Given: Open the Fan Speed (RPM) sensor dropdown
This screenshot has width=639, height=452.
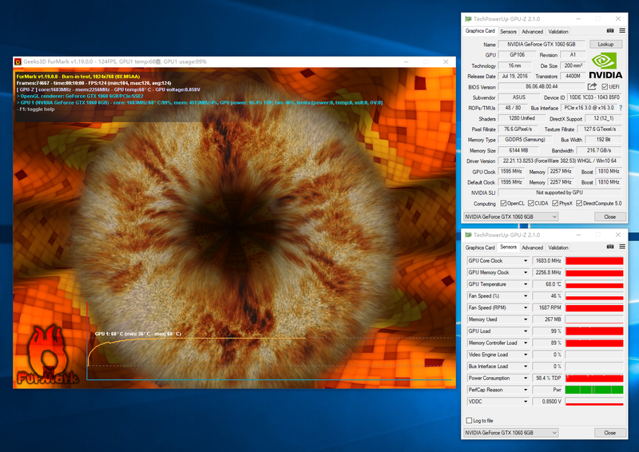Looking at the screenshot, I should pos(526,307).
